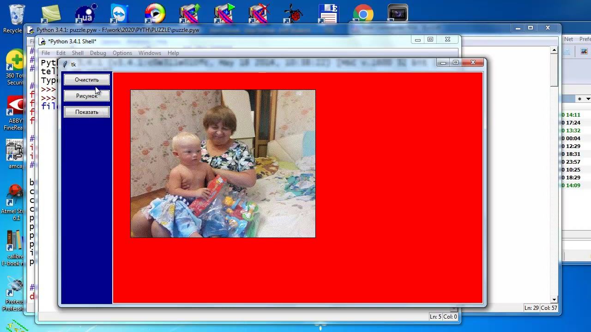This screenshot has height=332, width=591.
Task: Click the Рисунок button
Action: tap(87, 96)
